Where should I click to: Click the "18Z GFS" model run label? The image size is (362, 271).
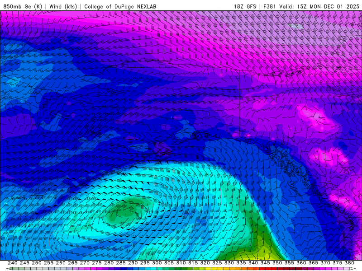click(x=245, y=6)
